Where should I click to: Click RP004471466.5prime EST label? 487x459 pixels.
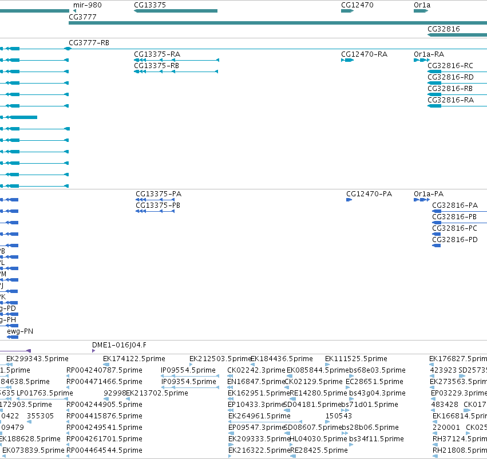pos(104,382)
